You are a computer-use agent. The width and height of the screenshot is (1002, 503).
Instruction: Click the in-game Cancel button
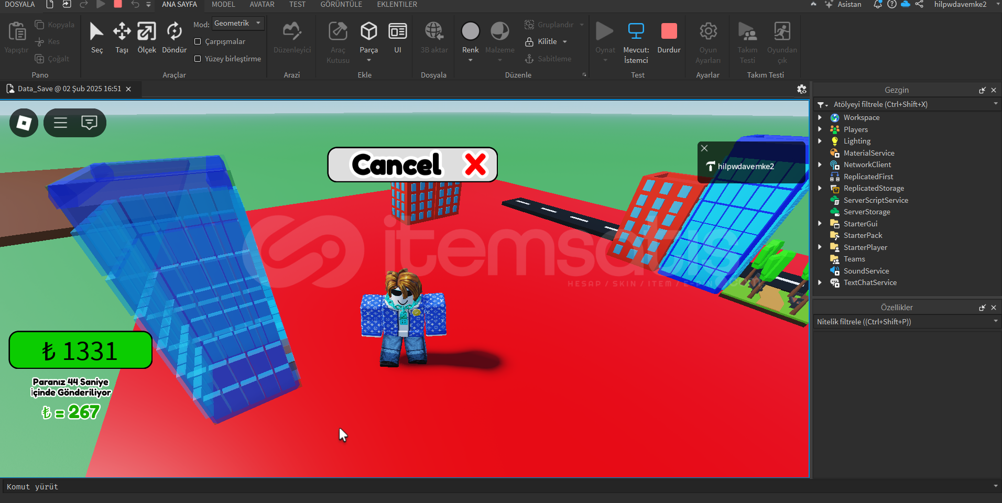tap(412, 165)
